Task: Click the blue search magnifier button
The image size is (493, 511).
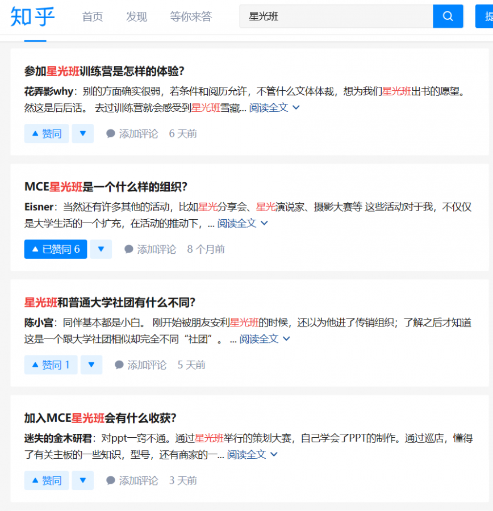Action: click(448, 16)
